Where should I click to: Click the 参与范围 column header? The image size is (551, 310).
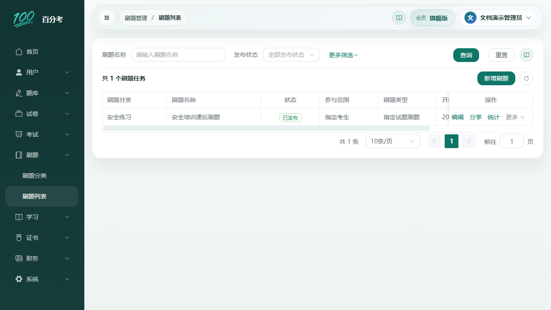coord(349,100)
